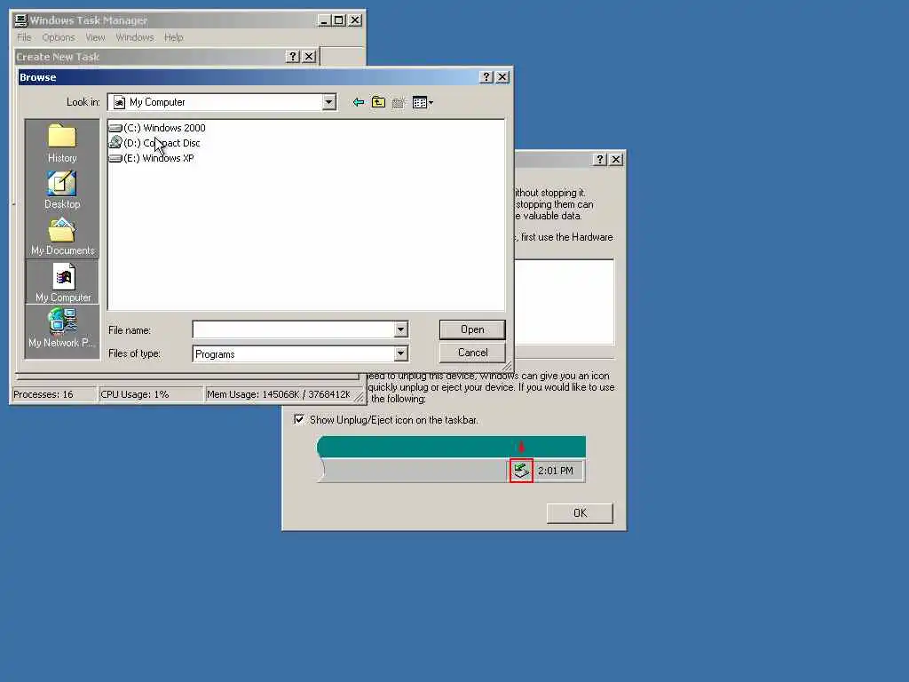Close the Browse dialog
The width and height of the screenshot is (909, 682).
point(502,77)
